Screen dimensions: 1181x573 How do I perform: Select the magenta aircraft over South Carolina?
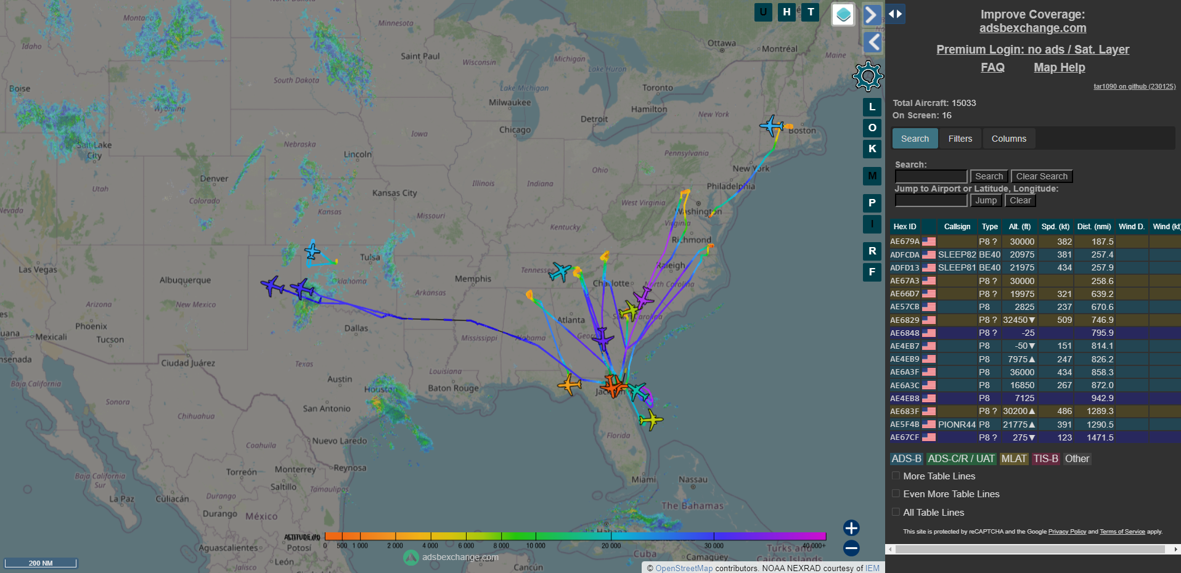click(643, 298)
